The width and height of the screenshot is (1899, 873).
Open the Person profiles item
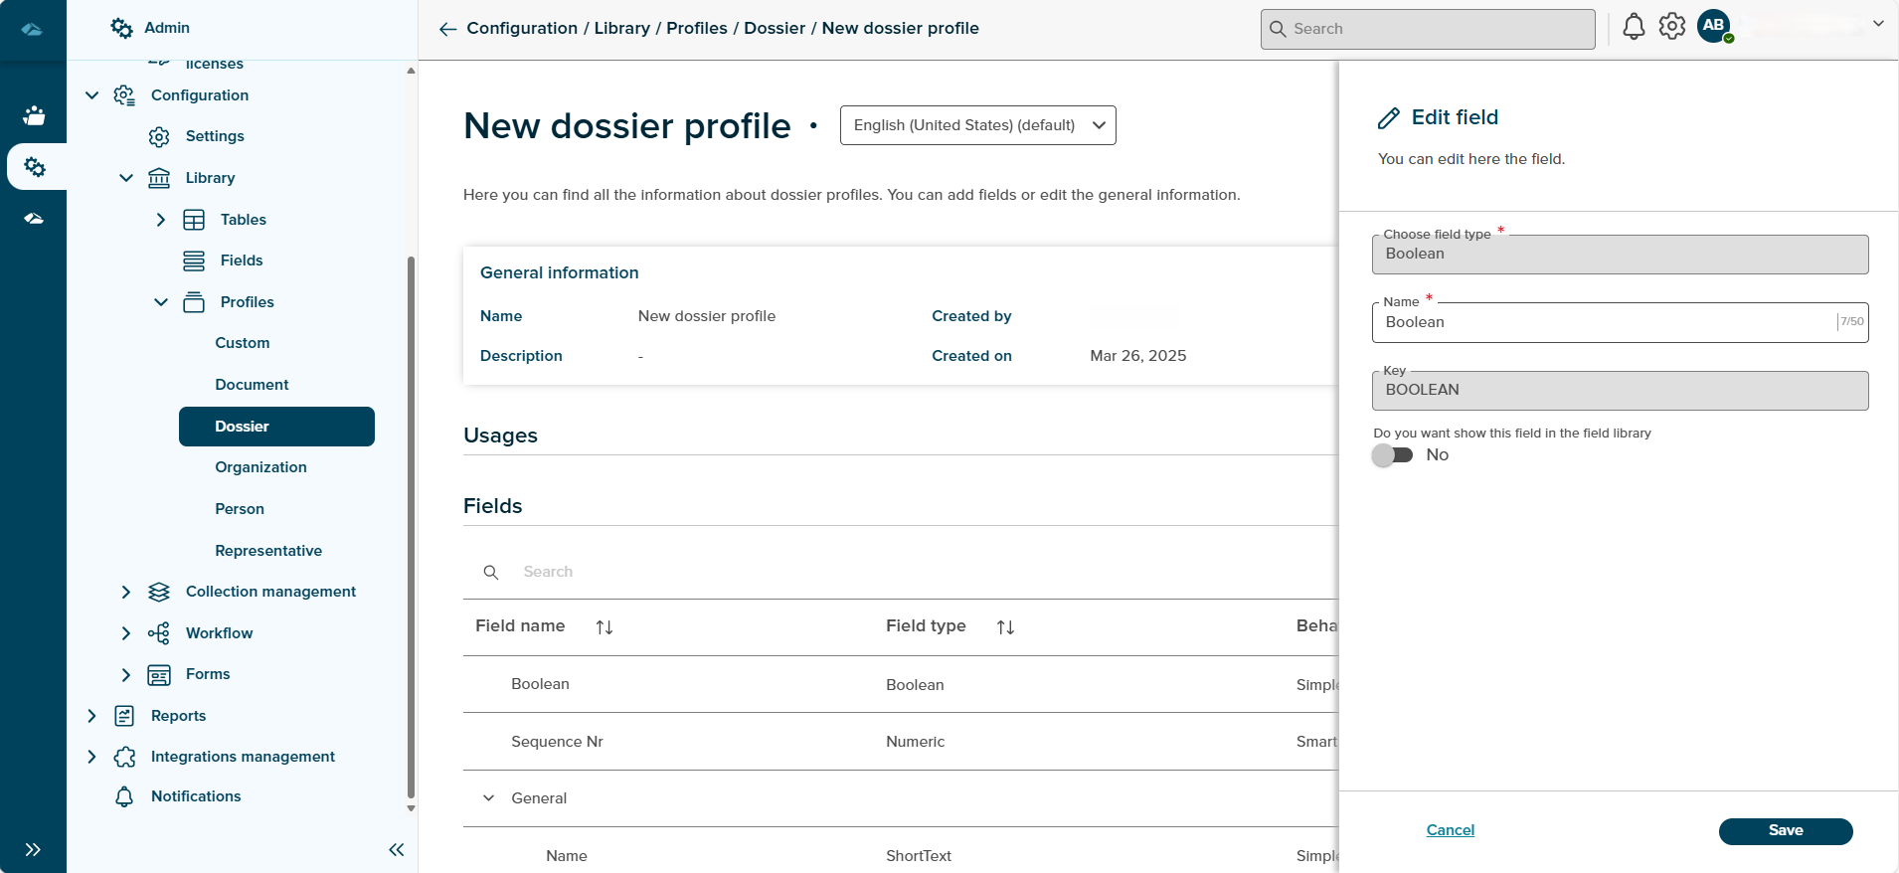pyautogui.click(x=240, y=509)
